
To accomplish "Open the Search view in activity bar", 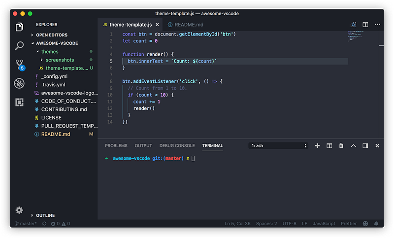I will tap(19, 46).
